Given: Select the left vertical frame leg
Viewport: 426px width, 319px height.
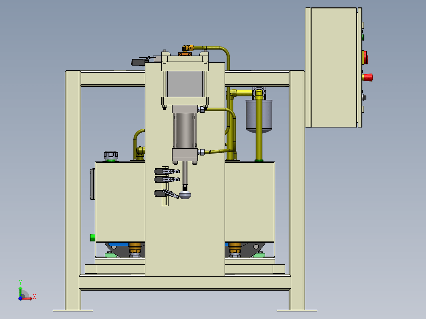Looking at the screenshot, I should [73, 190].
